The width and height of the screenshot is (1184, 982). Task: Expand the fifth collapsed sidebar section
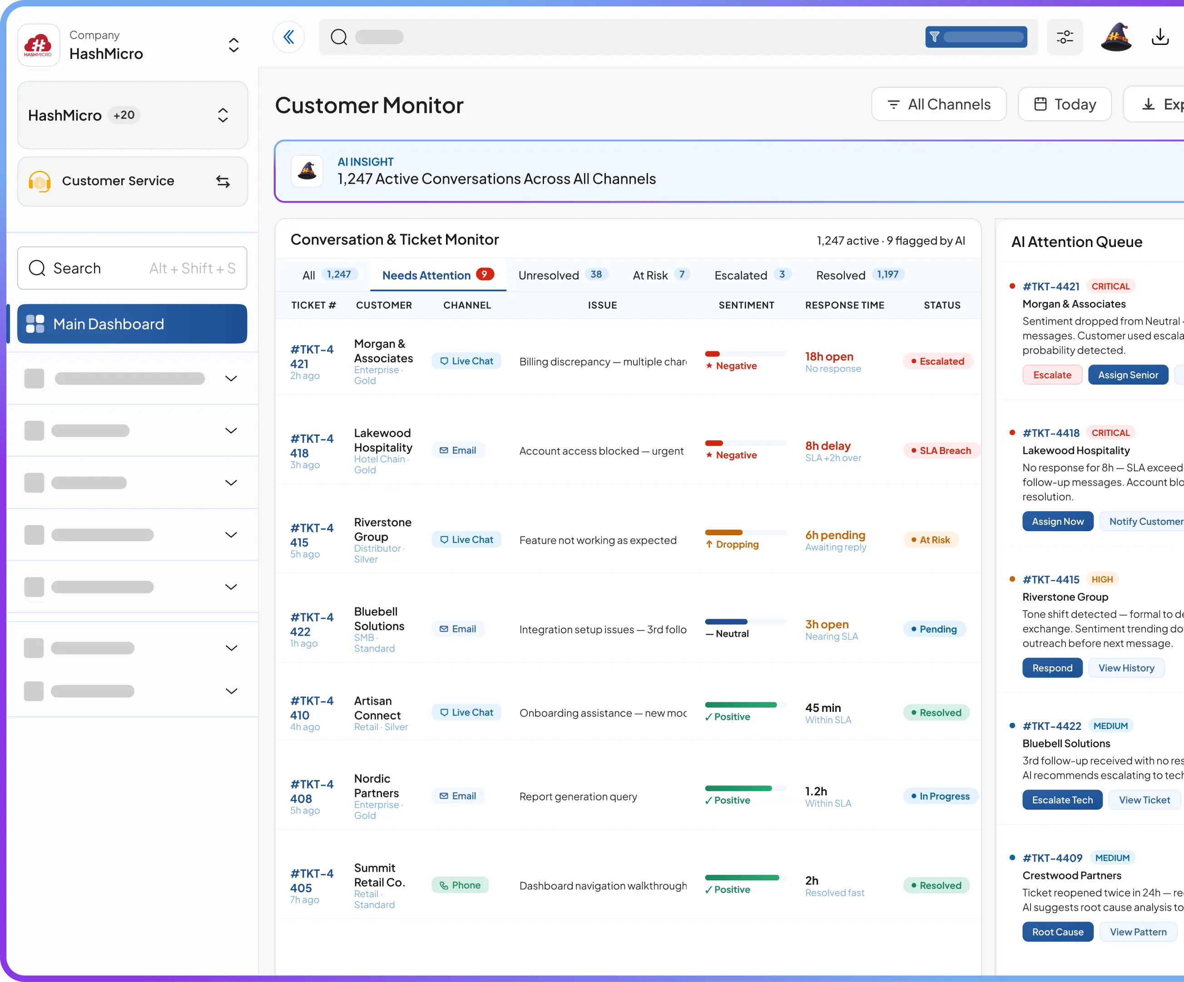tap(231, 587)
